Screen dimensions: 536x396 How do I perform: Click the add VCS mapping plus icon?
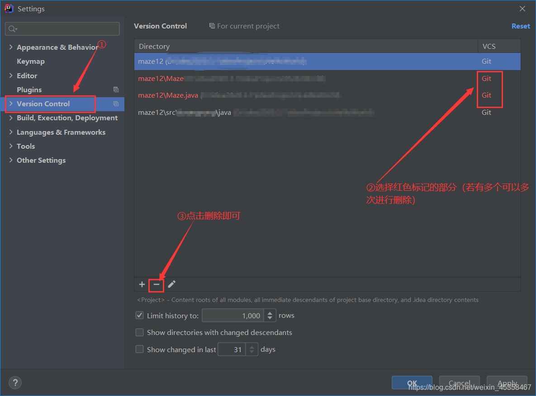tap(142, 284)
